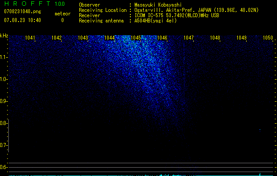The image size is (277, 176).
Task: Click time axis marker 1041
Action: click(30, 38)
